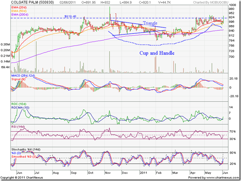Image resolution: width=241 pixels, height=181 pixels.
Task: Click the $919.48 resistance level label
Action: 70,16
